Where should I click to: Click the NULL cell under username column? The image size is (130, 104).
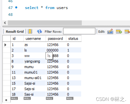pos(27,98)
